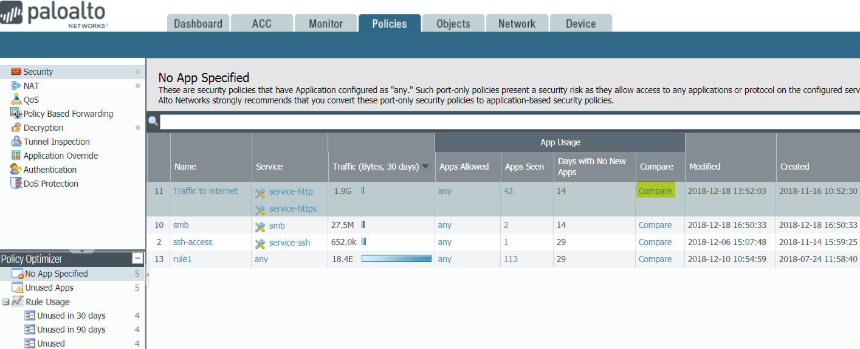Click Compare for Traffic to internet rule
This screenshot has height=349, width=860.
pos(655,191)
